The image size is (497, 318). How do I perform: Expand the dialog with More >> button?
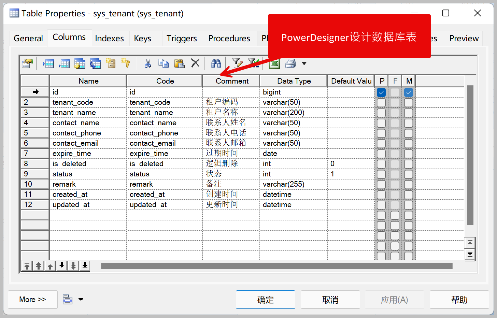(32, 300)
